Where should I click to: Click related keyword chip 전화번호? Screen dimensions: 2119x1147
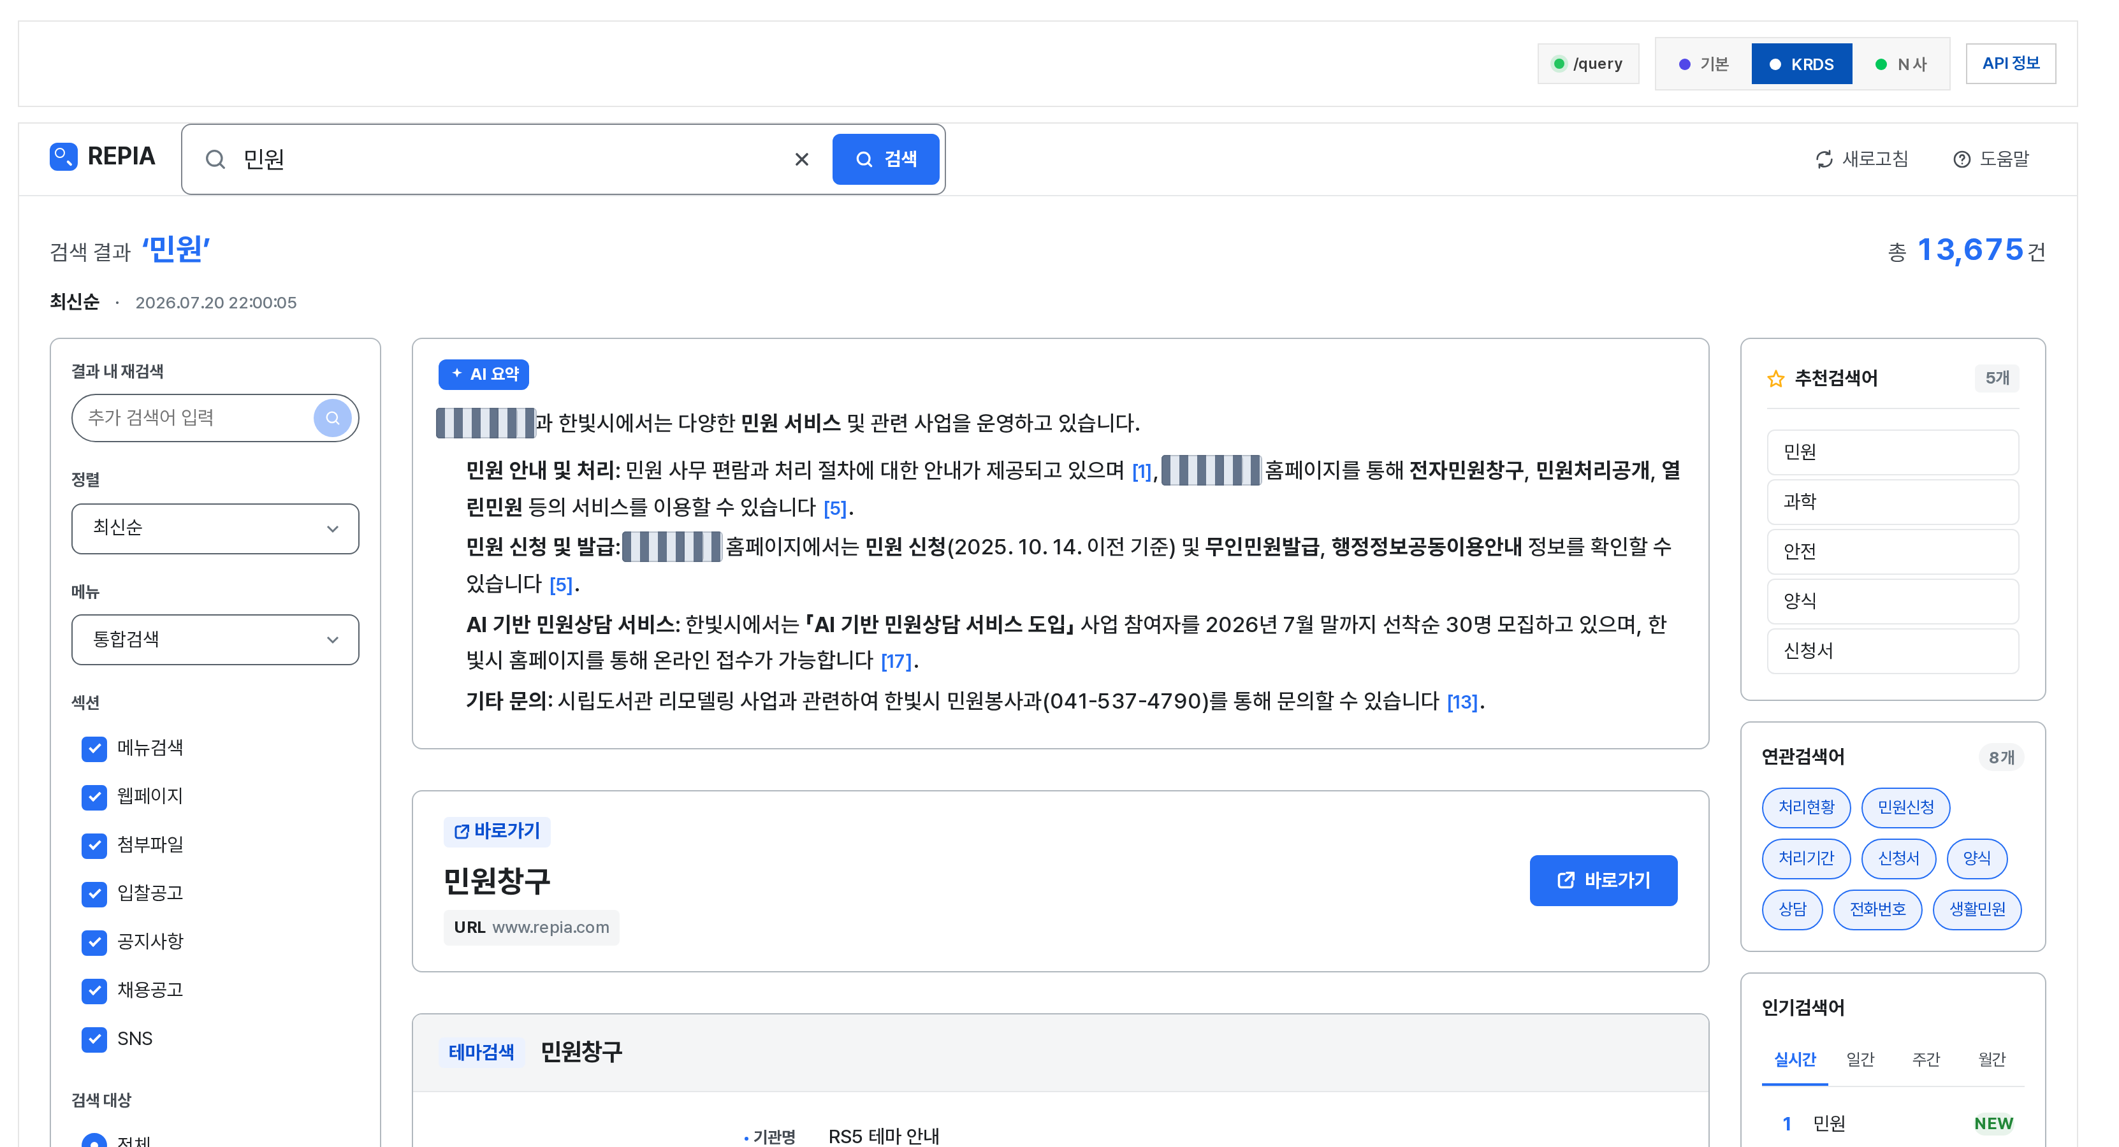click(x=1877, y=909)
